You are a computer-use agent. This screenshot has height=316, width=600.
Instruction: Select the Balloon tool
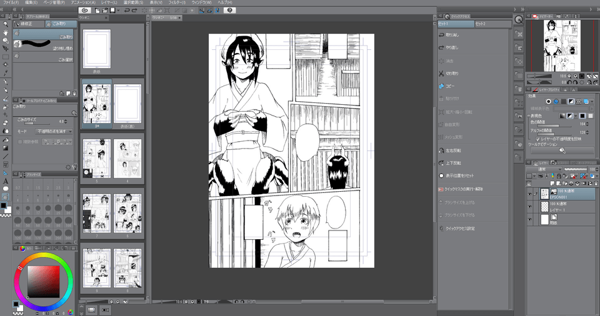click(x=6, y=189)
